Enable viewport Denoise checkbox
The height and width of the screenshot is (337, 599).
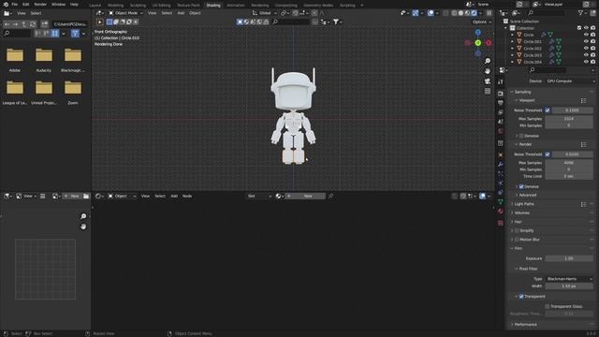tap(521, 136)
